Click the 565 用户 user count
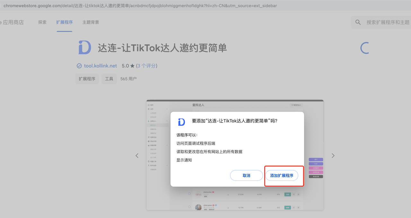 (x=128, y=79)
